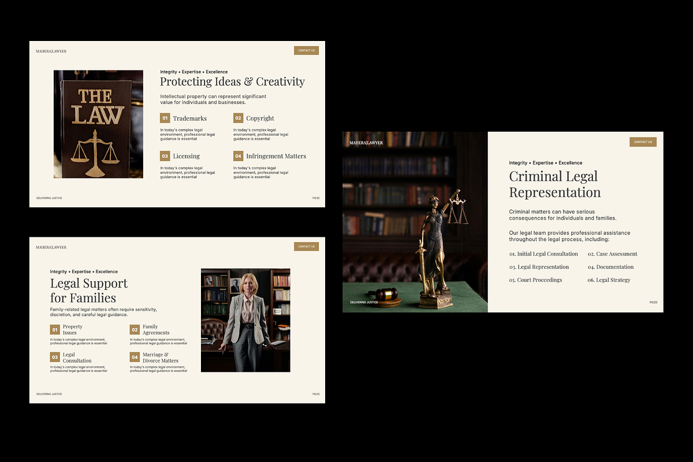Click CONTACT US on Criminal Legal slide

click(x=643, y=142)
